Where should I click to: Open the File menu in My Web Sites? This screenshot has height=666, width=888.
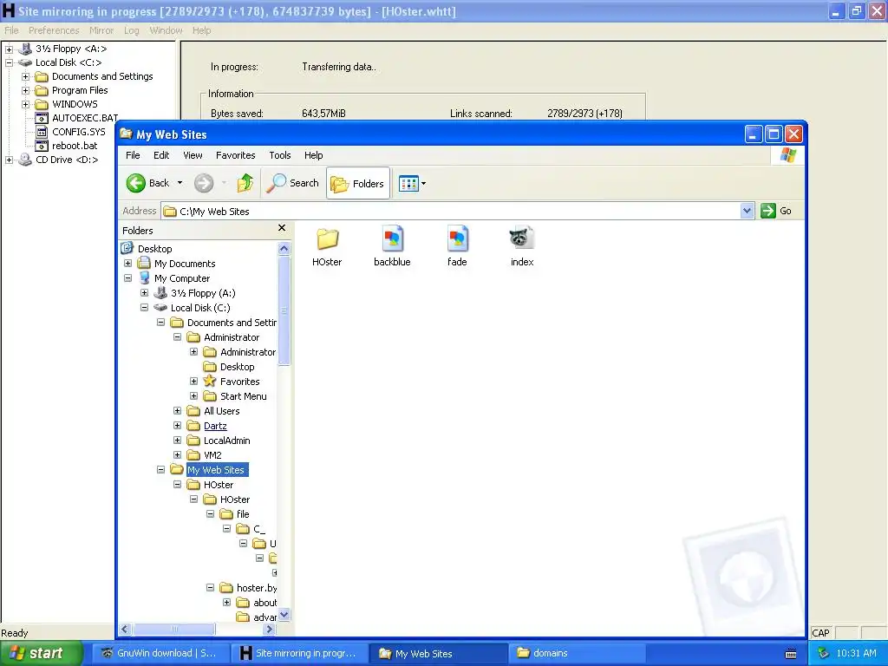(133, 155)
